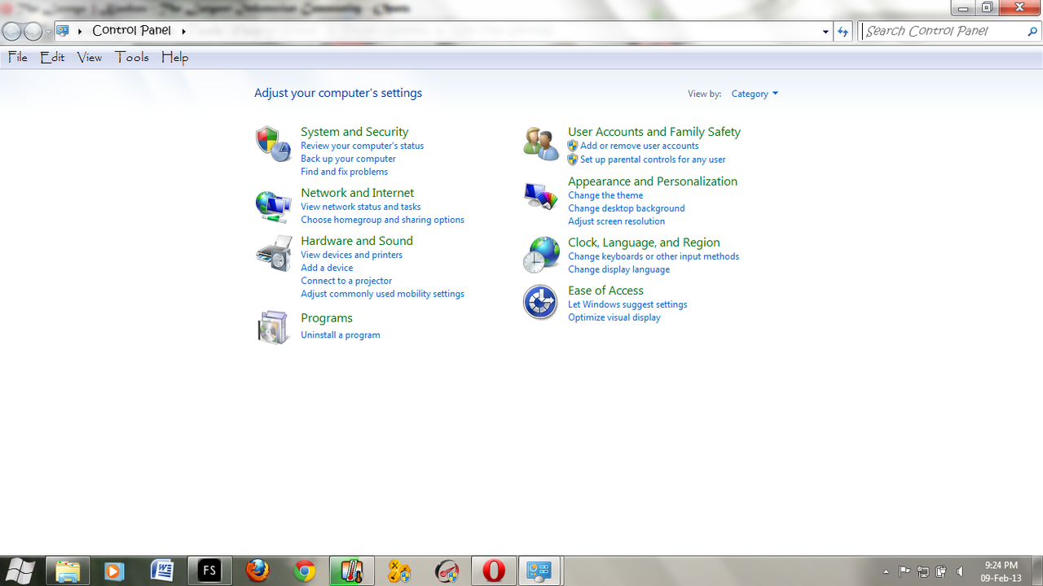Open Hardware and Sound printer icon

273,254
